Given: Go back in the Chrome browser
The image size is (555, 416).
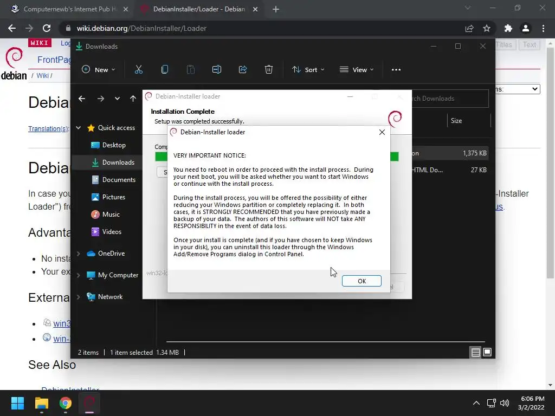Looking at the screenshot, I should tap(12, 28).
